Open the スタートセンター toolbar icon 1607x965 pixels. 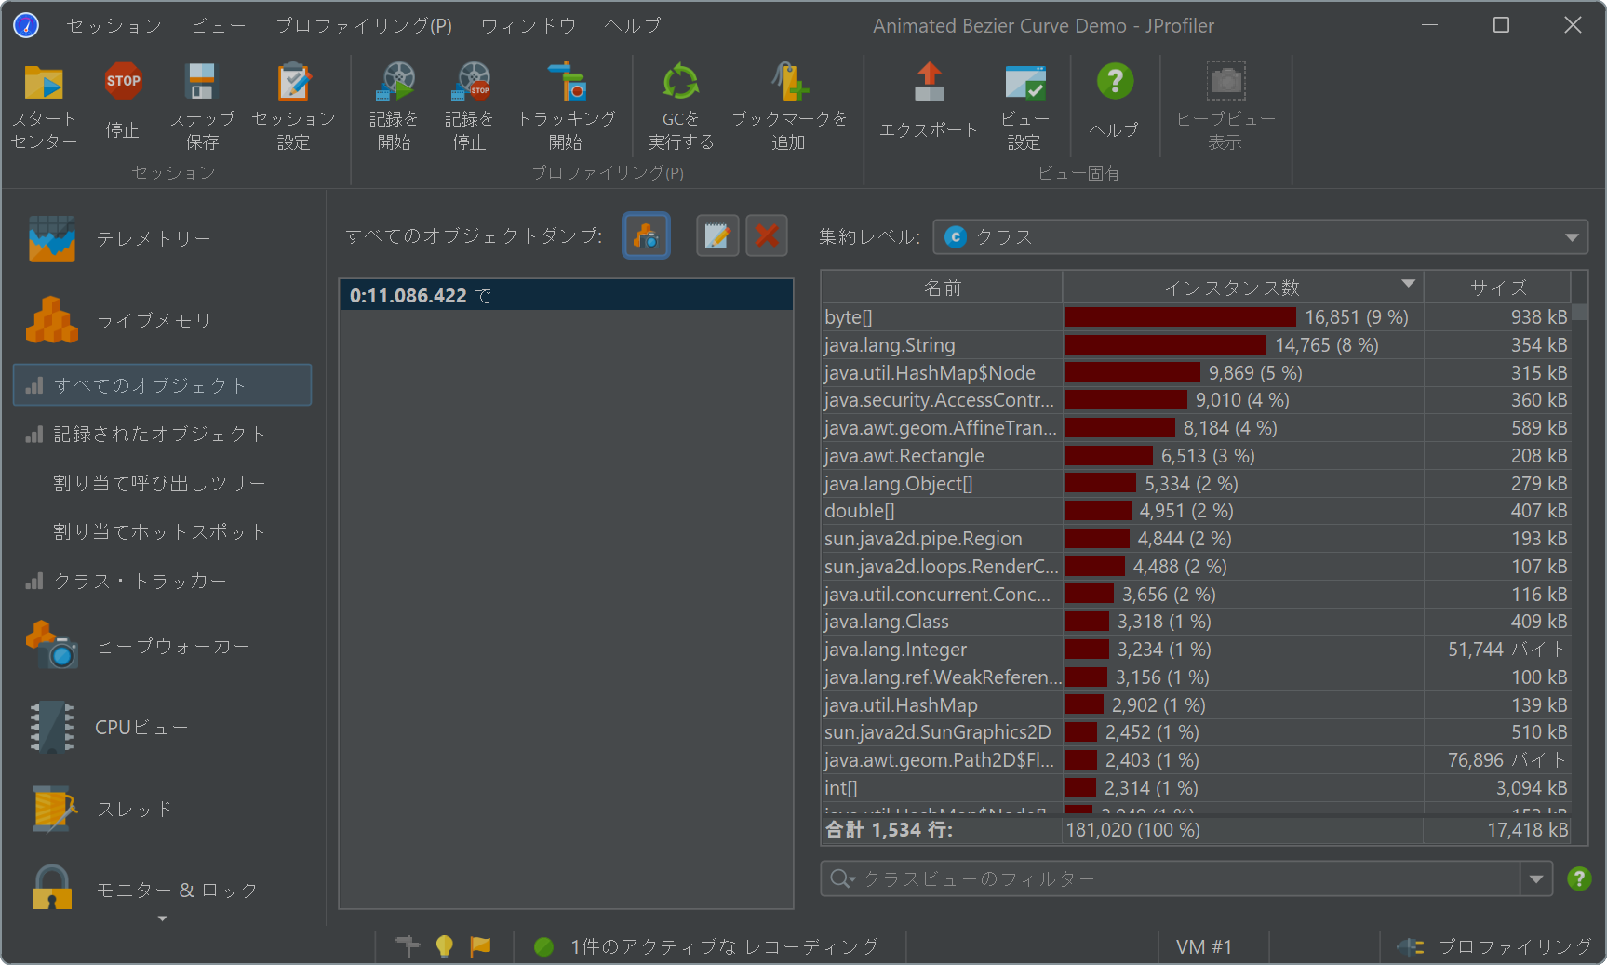[x=44, y=106]
